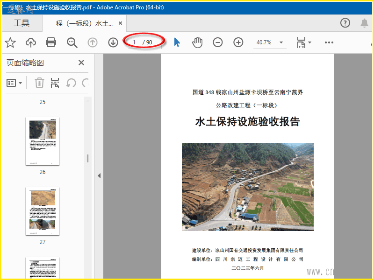Rotate page counterclockwise
Viewport: 374px width, 280px height.
[x=71, y=83]
